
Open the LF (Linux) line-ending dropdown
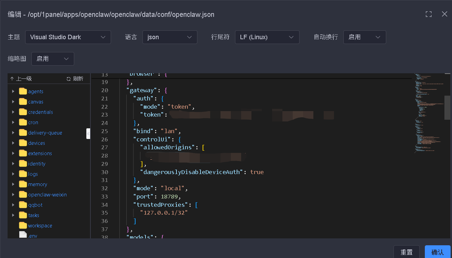267,37
